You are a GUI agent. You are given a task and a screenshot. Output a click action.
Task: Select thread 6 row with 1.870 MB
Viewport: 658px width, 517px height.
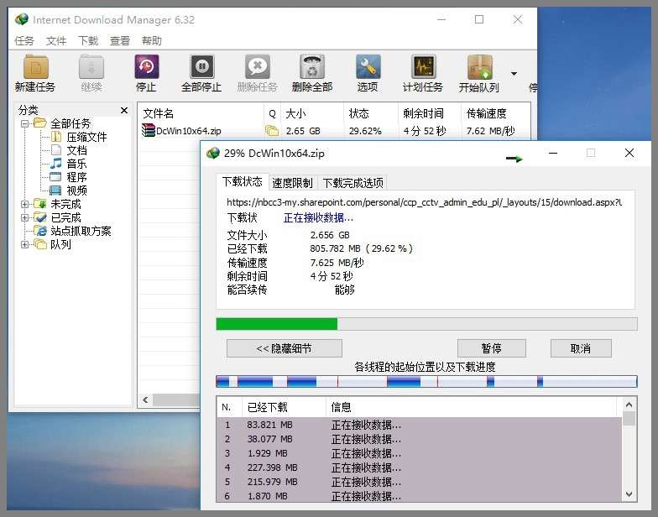(420, 496)
